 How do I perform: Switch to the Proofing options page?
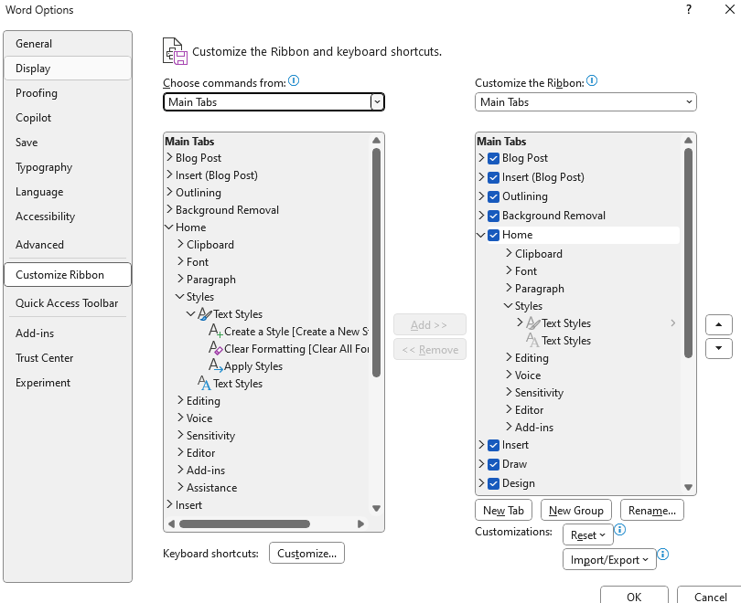(37, 93)
